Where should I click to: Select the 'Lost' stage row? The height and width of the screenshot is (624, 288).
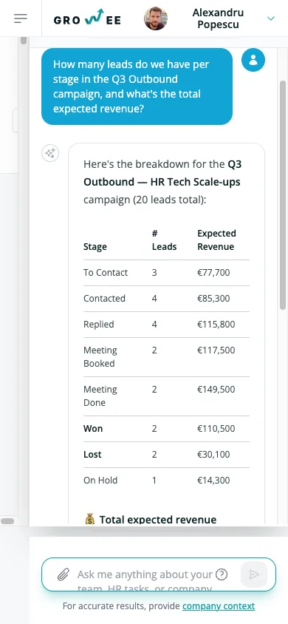pyautogui.click(x=166, y=455)
